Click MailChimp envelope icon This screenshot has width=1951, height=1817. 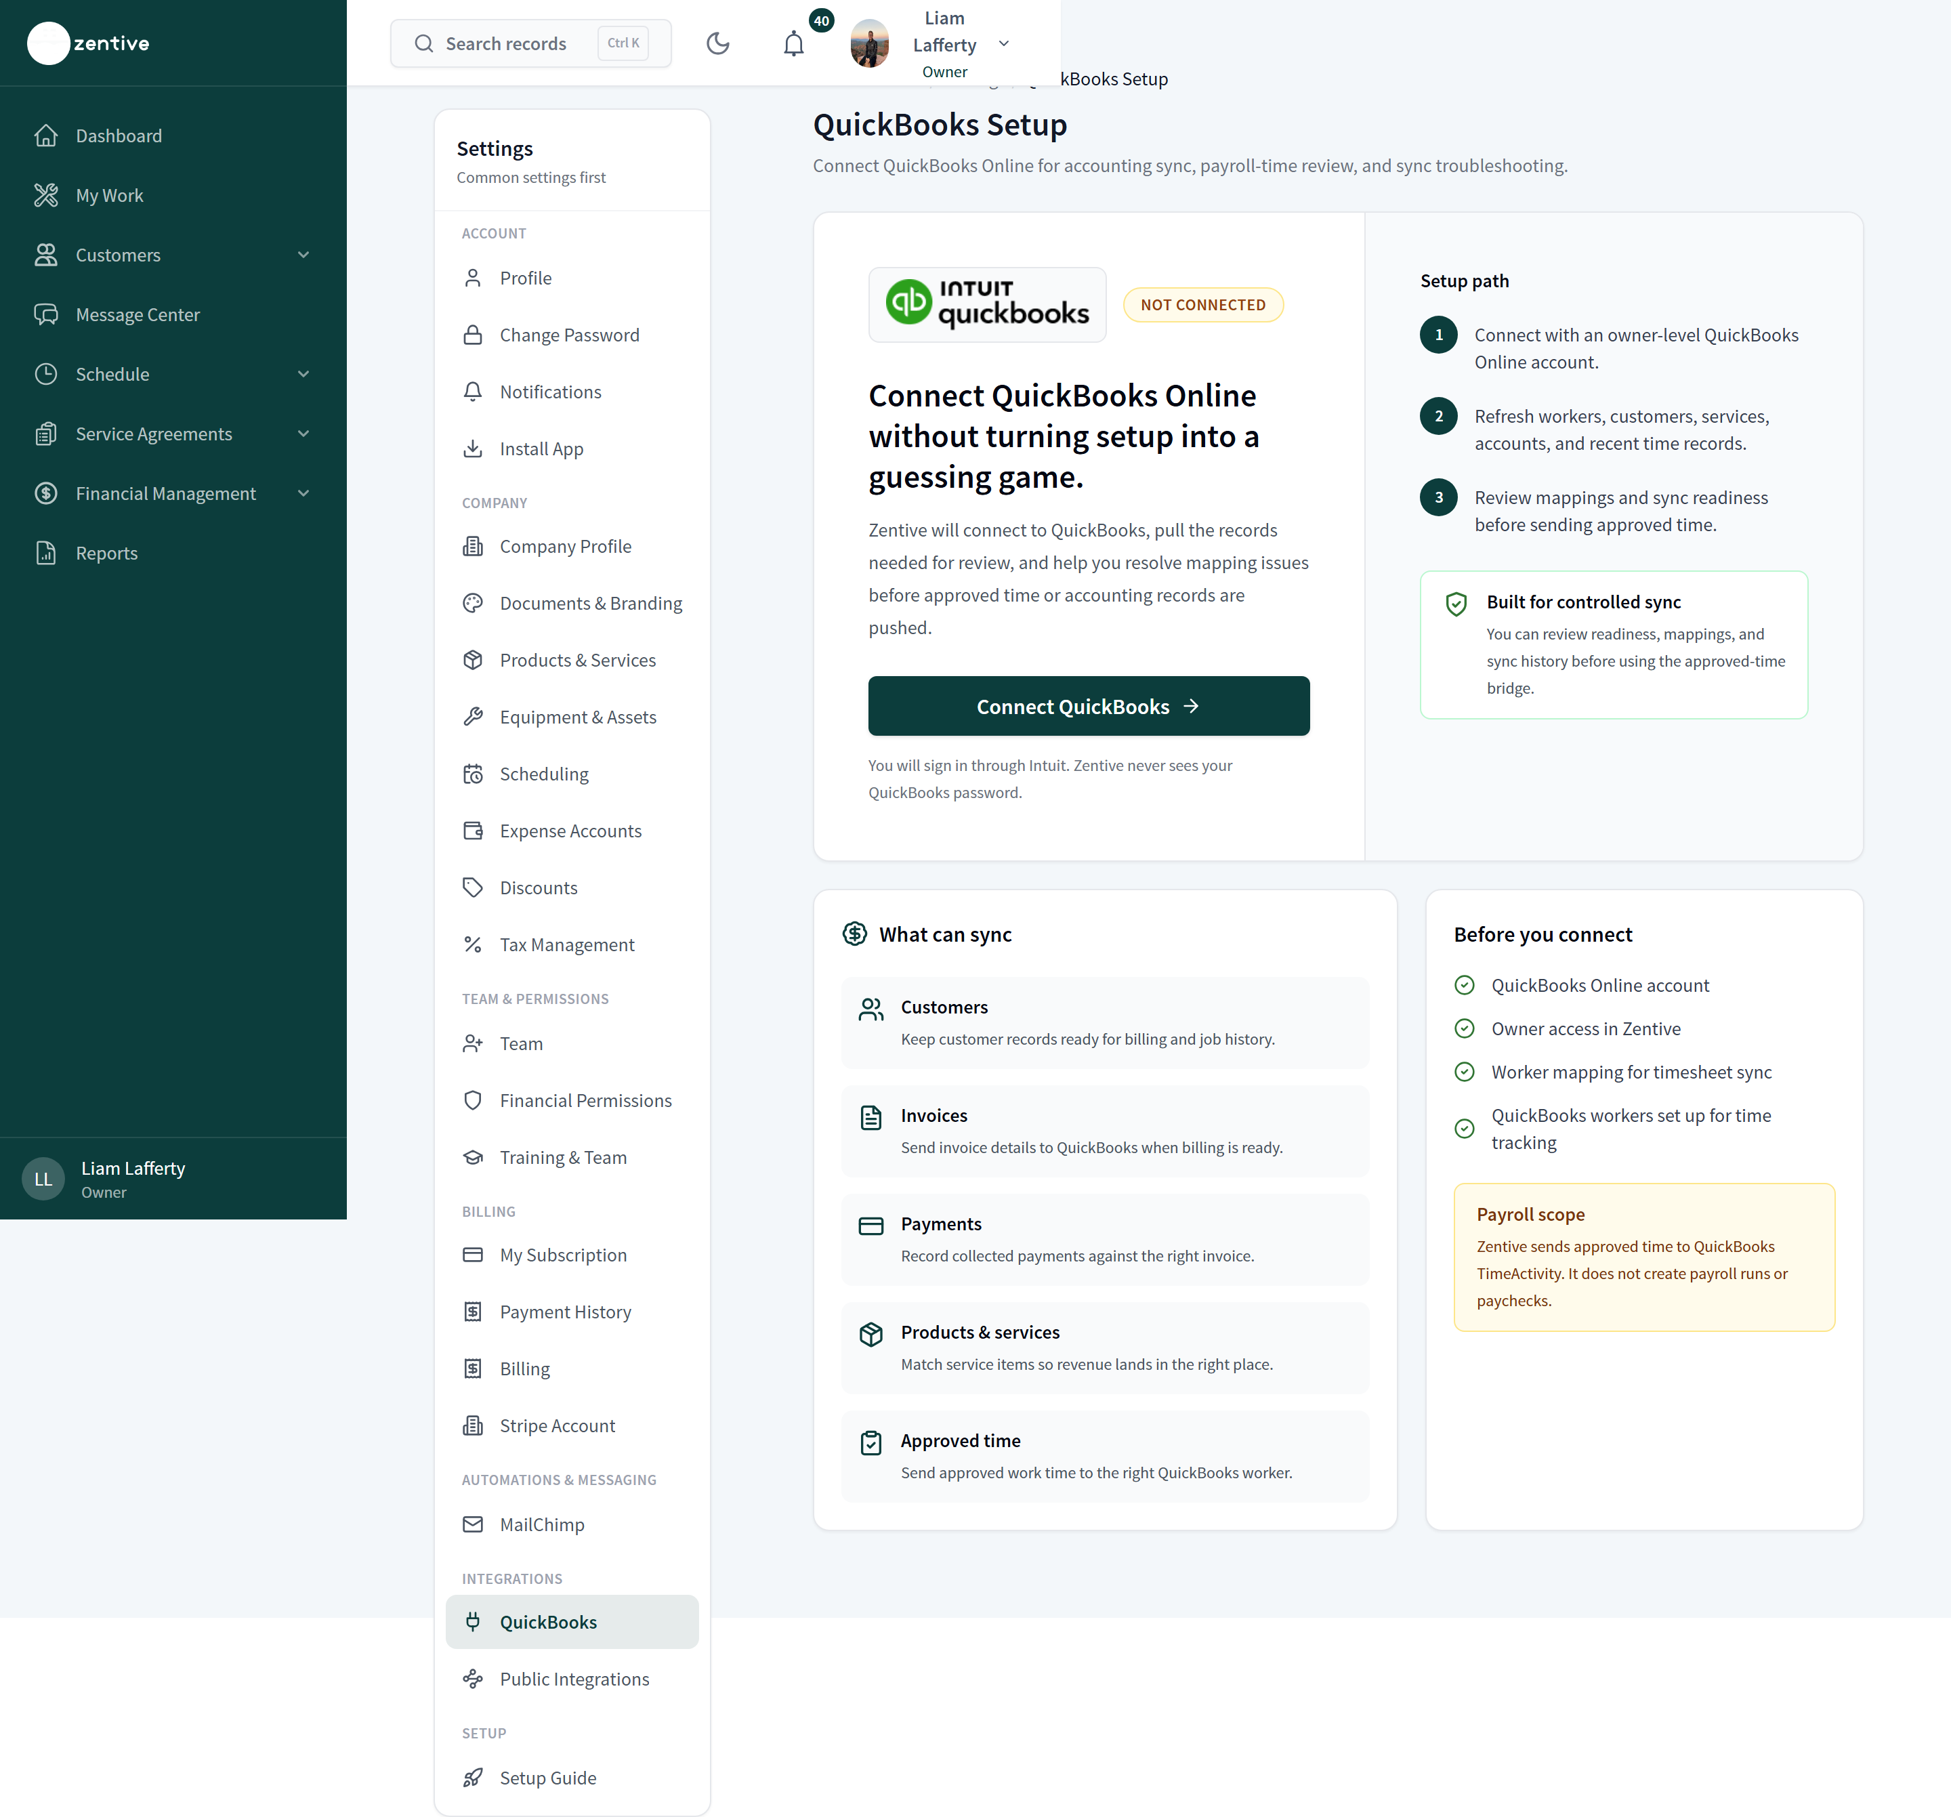(x=473, y=1524)
